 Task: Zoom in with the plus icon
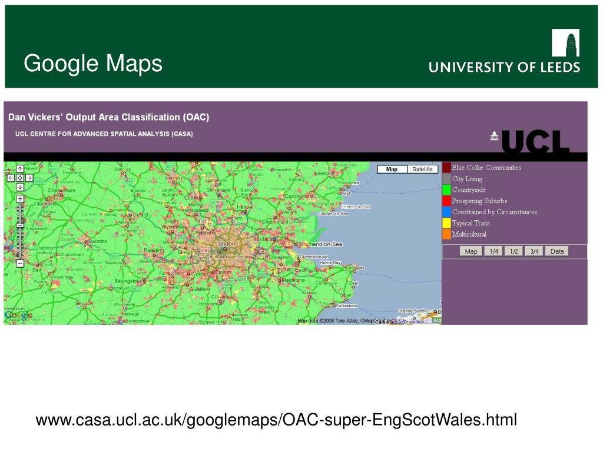20,199
